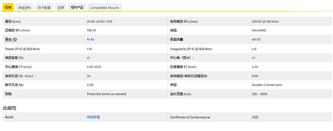Click the Protective bevel as needed text

tap(106, 94)
